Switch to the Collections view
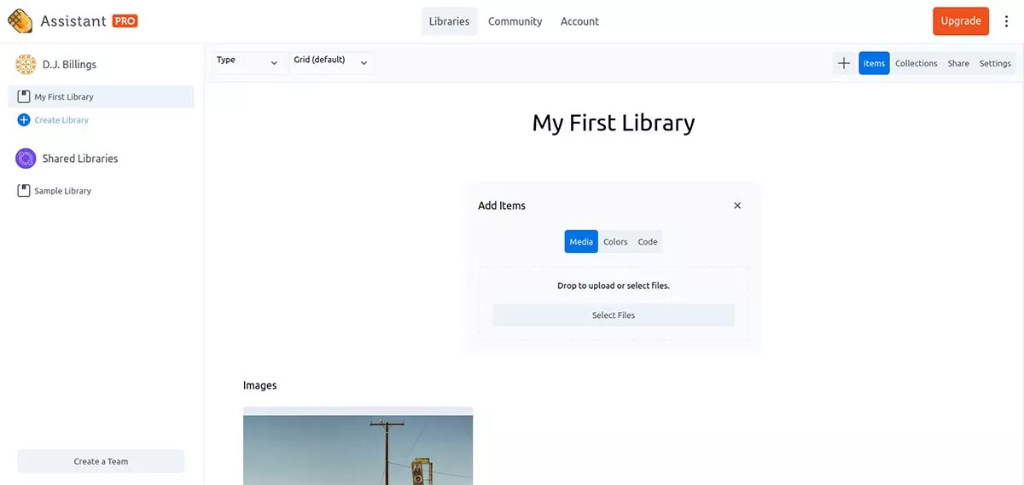Viewport: 1024px width, 485px height. pyautogui.click(x=916, y=63)
